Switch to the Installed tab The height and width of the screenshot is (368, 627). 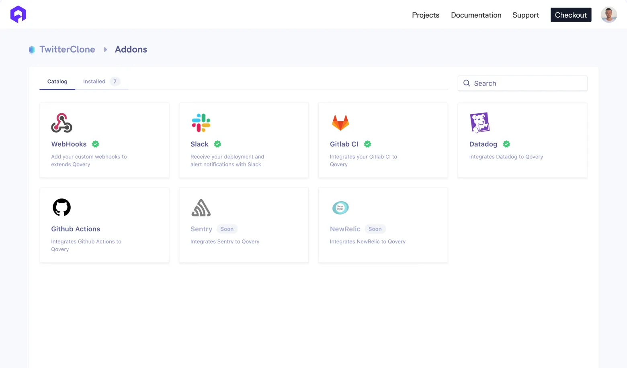[x=102, y=82]
